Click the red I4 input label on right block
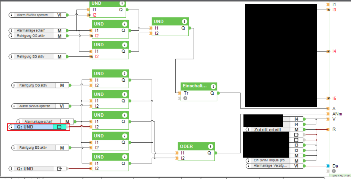358x179 pixels. click(x=334, y=51)
